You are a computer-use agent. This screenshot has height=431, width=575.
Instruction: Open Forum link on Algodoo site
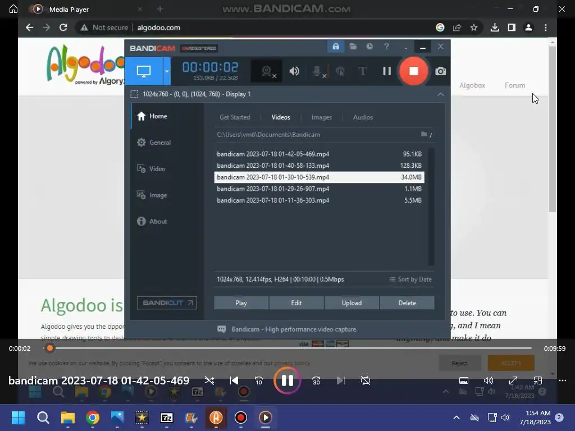pyautogui.click(x=515, y=85)
